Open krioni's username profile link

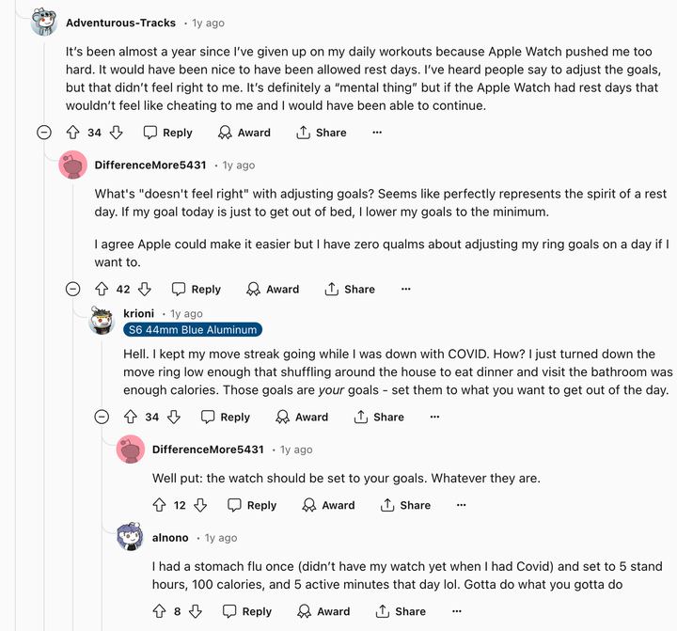[x=138, y=313]
